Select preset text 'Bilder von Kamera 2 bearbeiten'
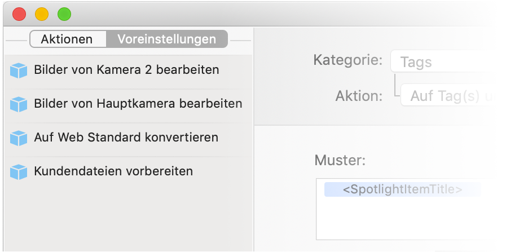This screenshot has height=252, width=519. coord(126,70)
